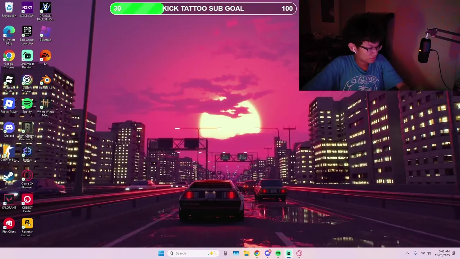
Task: Click the Google Chrome desktop shortcut
Action: pyautogui.click(x=9, y=59)
